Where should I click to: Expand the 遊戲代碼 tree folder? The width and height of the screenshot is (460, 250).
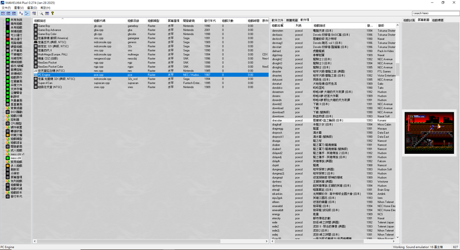tap(3, 188)
